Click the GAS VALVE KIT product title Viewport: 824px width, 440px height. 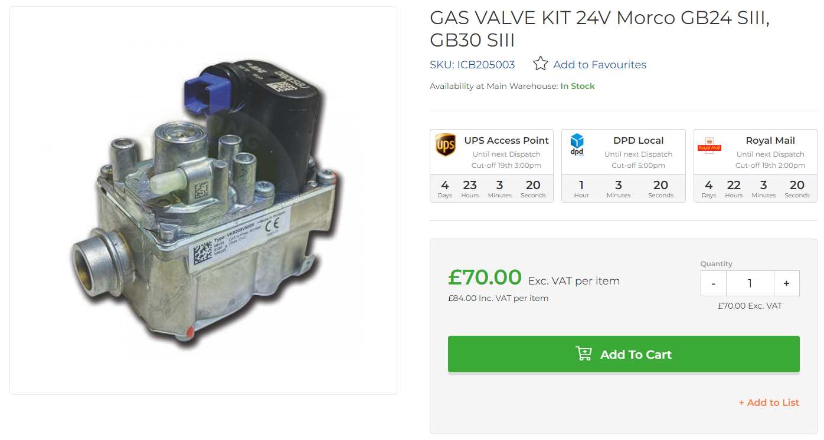tap(600, 29)
